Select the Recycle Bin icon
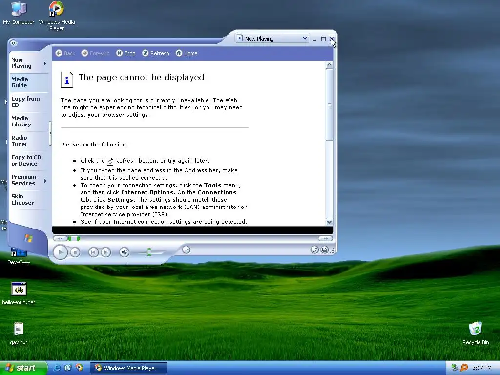The image size is (500, 375). [x=476, y=333]
